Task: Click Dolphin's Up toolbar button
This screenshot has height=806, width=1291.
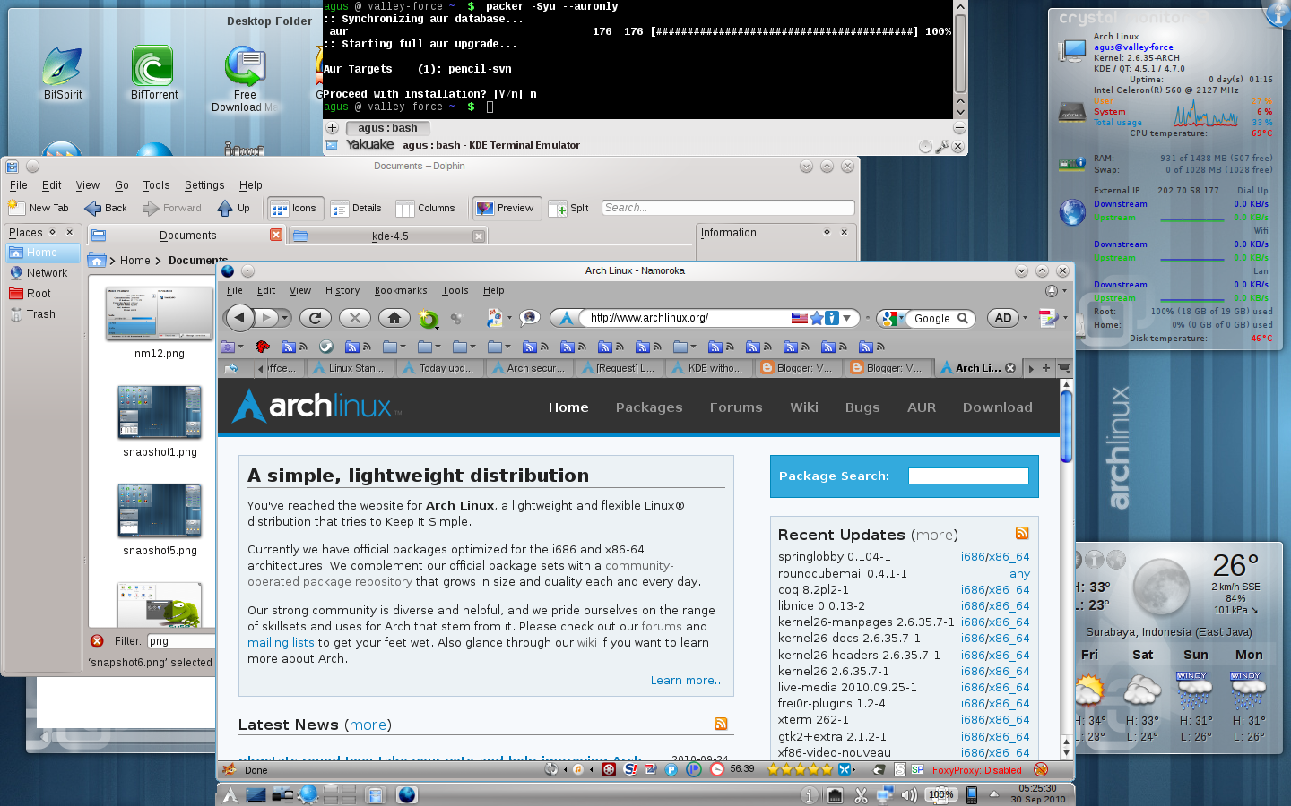Action: (x=234, y=208)
